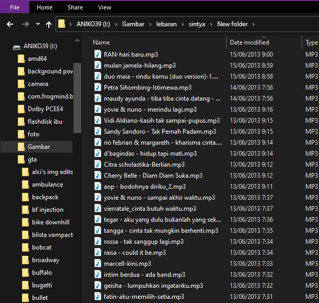Go up one folder level

pyautogui.click(x=49, y=25)
